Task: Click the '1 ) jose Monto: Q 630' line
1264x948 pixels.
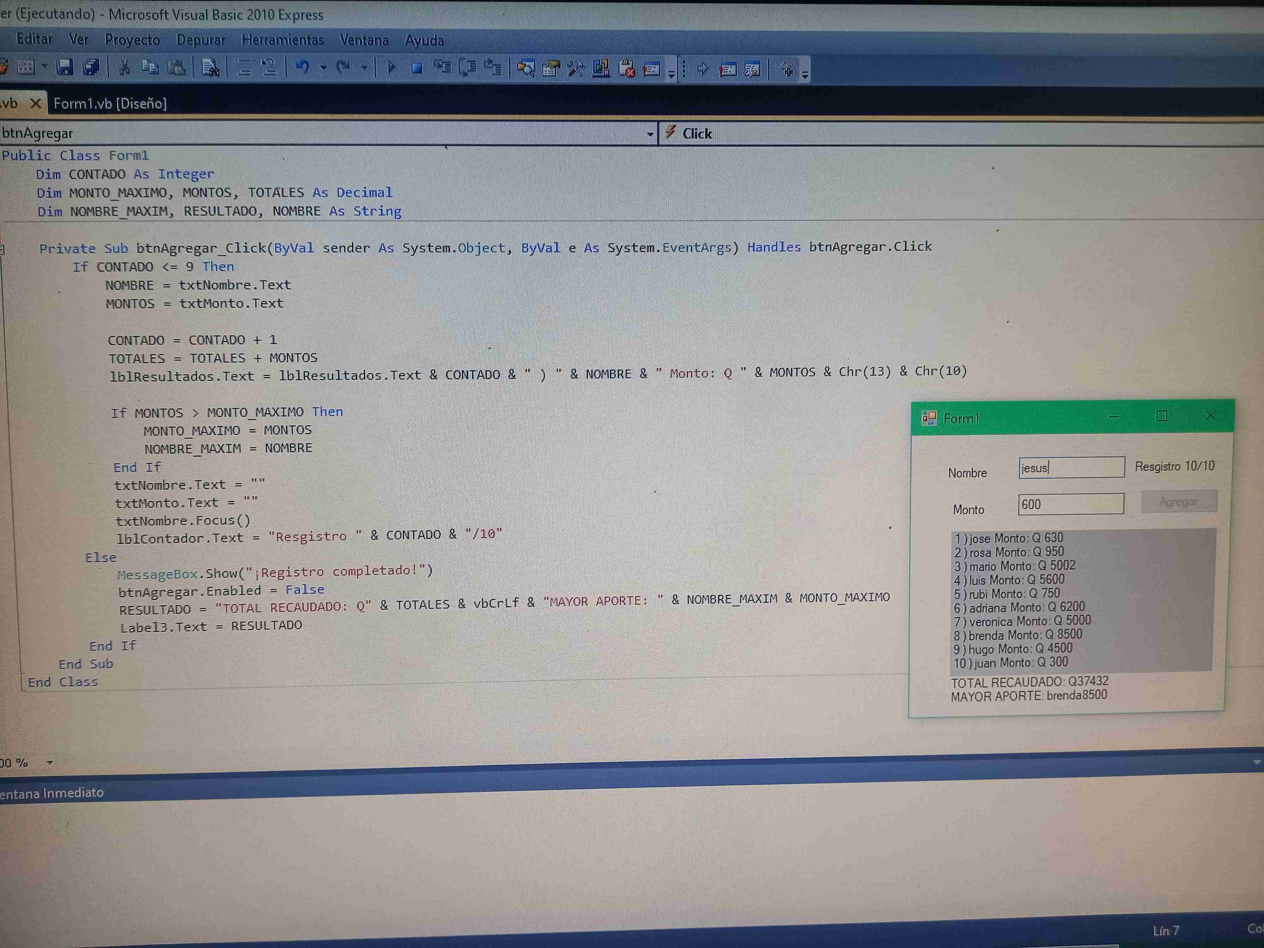Action: pyautogui.click(x=1009, y=538)
